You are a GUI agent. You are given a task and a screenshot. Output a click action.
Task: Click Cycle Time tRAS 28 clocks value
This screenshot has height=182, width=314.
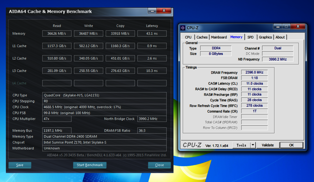[x=254, y=100]
